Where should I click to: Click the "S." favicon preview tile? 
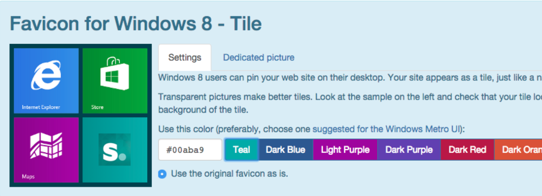click(114, 150)
